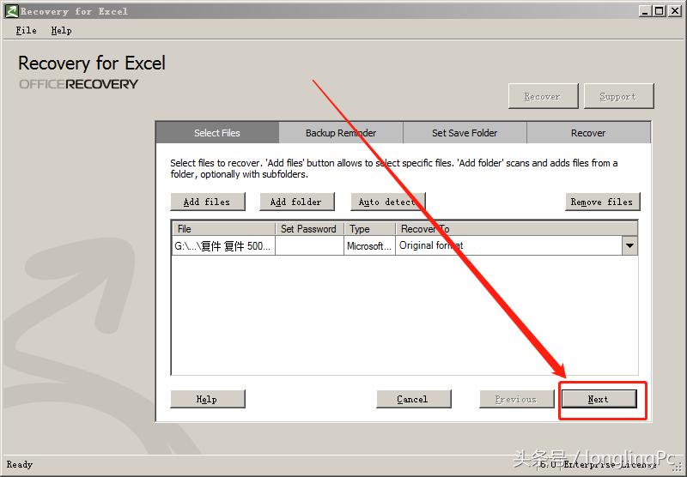
Task: Click the Support button
Action: (618, 96)
